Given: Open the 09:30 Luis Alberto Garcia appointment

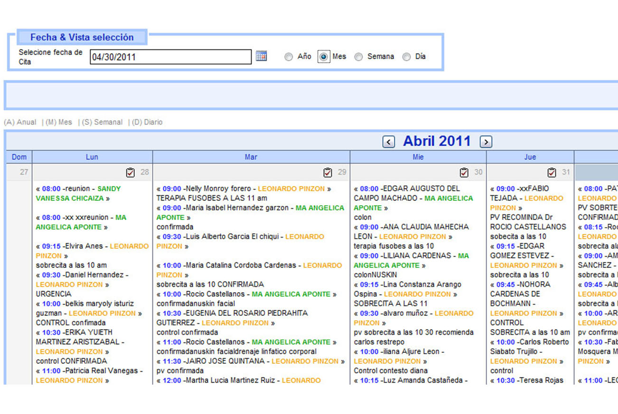Looking at the screenshot, I should (x=241, y=241).
